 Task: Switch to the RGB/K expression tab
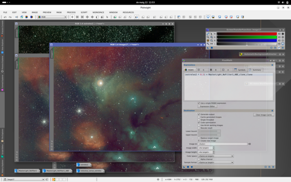[x=189, y=70]
